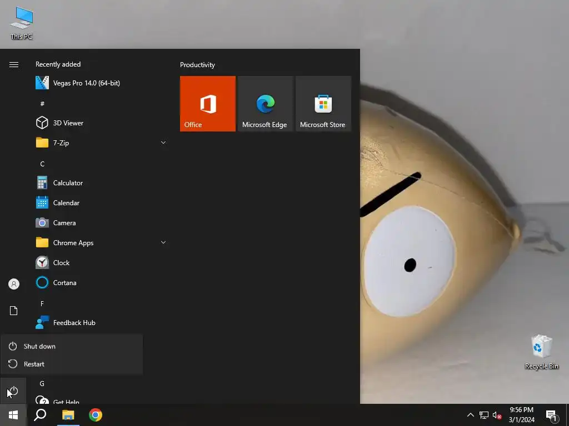This screenshot has width=569, height=426.
Task: Launch Cortana
Action: [x=101, y=282]
